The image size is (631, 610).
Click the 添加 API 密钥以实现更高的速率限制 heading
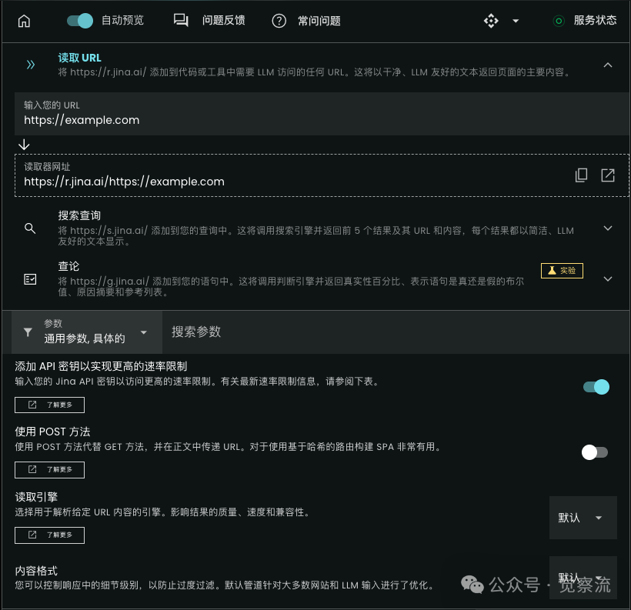point(101,367)
